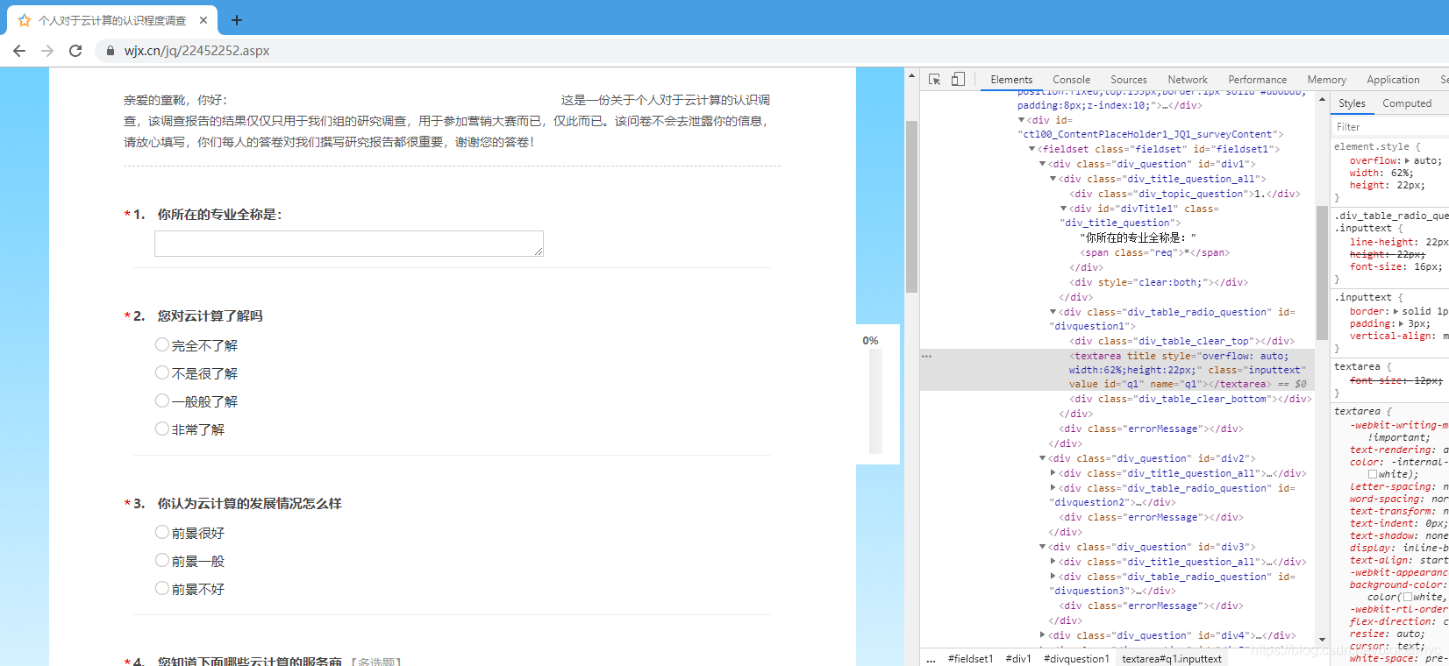1449x666 pixels.
Task: Toggle the device toolbar icon in DevTools
Action: (x=958, y=79)
